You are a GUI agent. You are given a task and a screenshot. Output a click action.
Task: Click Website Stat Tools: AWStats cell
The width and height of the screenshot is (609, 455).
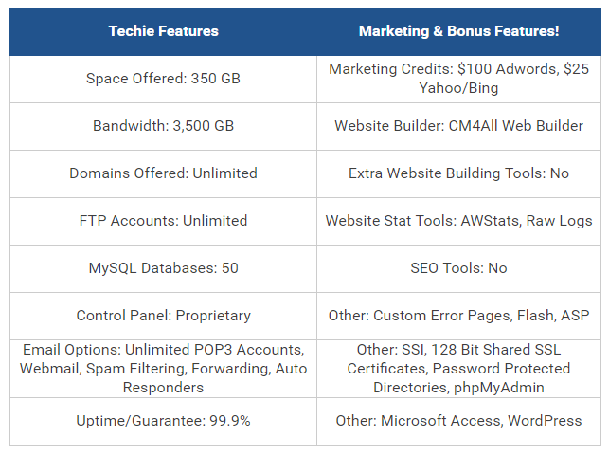click(x=458, y=221)
